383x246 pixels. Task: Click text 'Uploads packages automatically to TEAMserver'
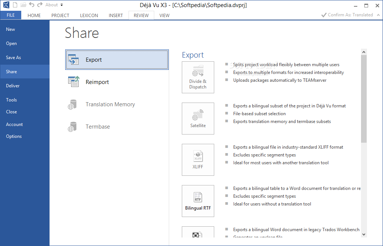(280, 80)
